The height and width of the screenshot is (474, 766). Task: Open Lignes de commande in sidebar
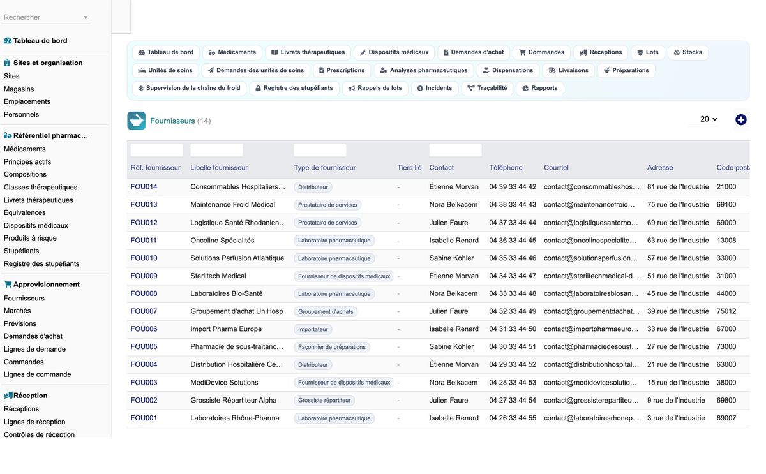(37, 374)
